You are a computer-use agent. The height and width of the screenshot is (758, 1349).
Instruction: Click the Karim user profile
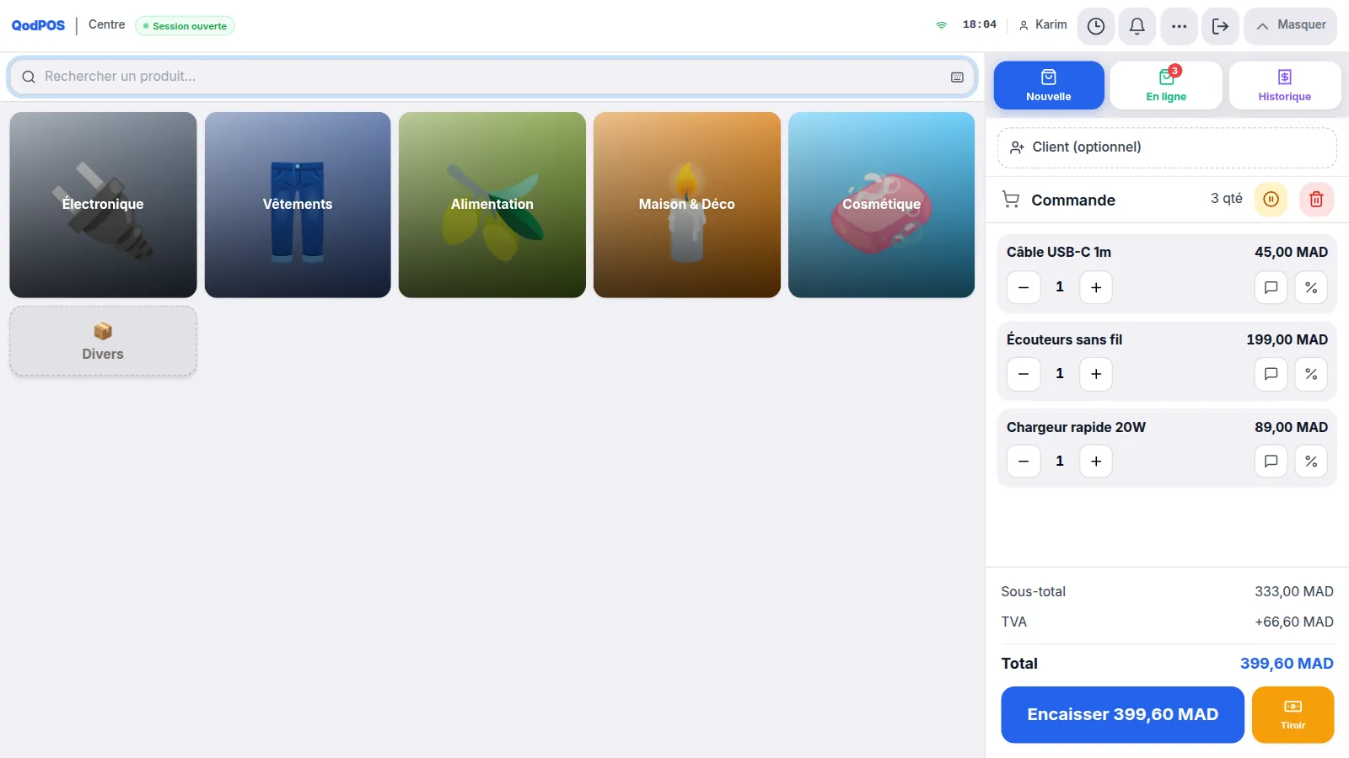click(x=1043, y=25)
